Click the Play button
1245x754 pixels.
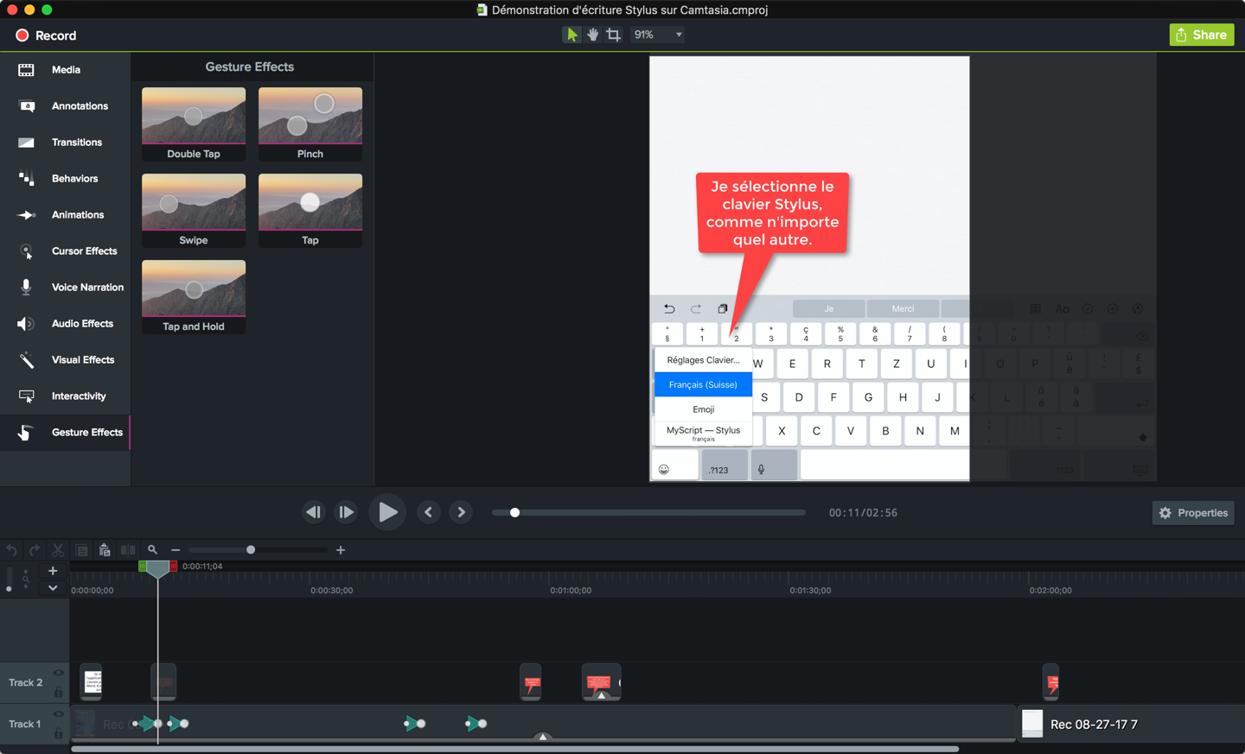pos(387,513)
